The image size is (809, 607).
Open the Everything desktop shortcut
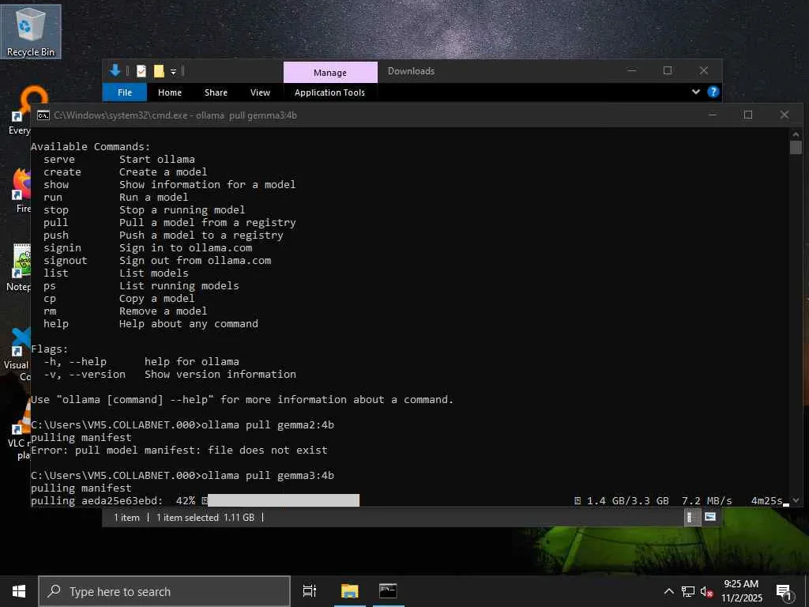click(x=19, y=111)
